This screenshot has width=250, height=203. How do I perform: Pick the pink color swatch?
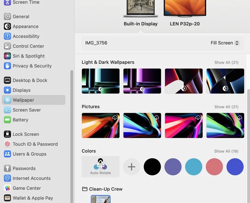[214, 167]
